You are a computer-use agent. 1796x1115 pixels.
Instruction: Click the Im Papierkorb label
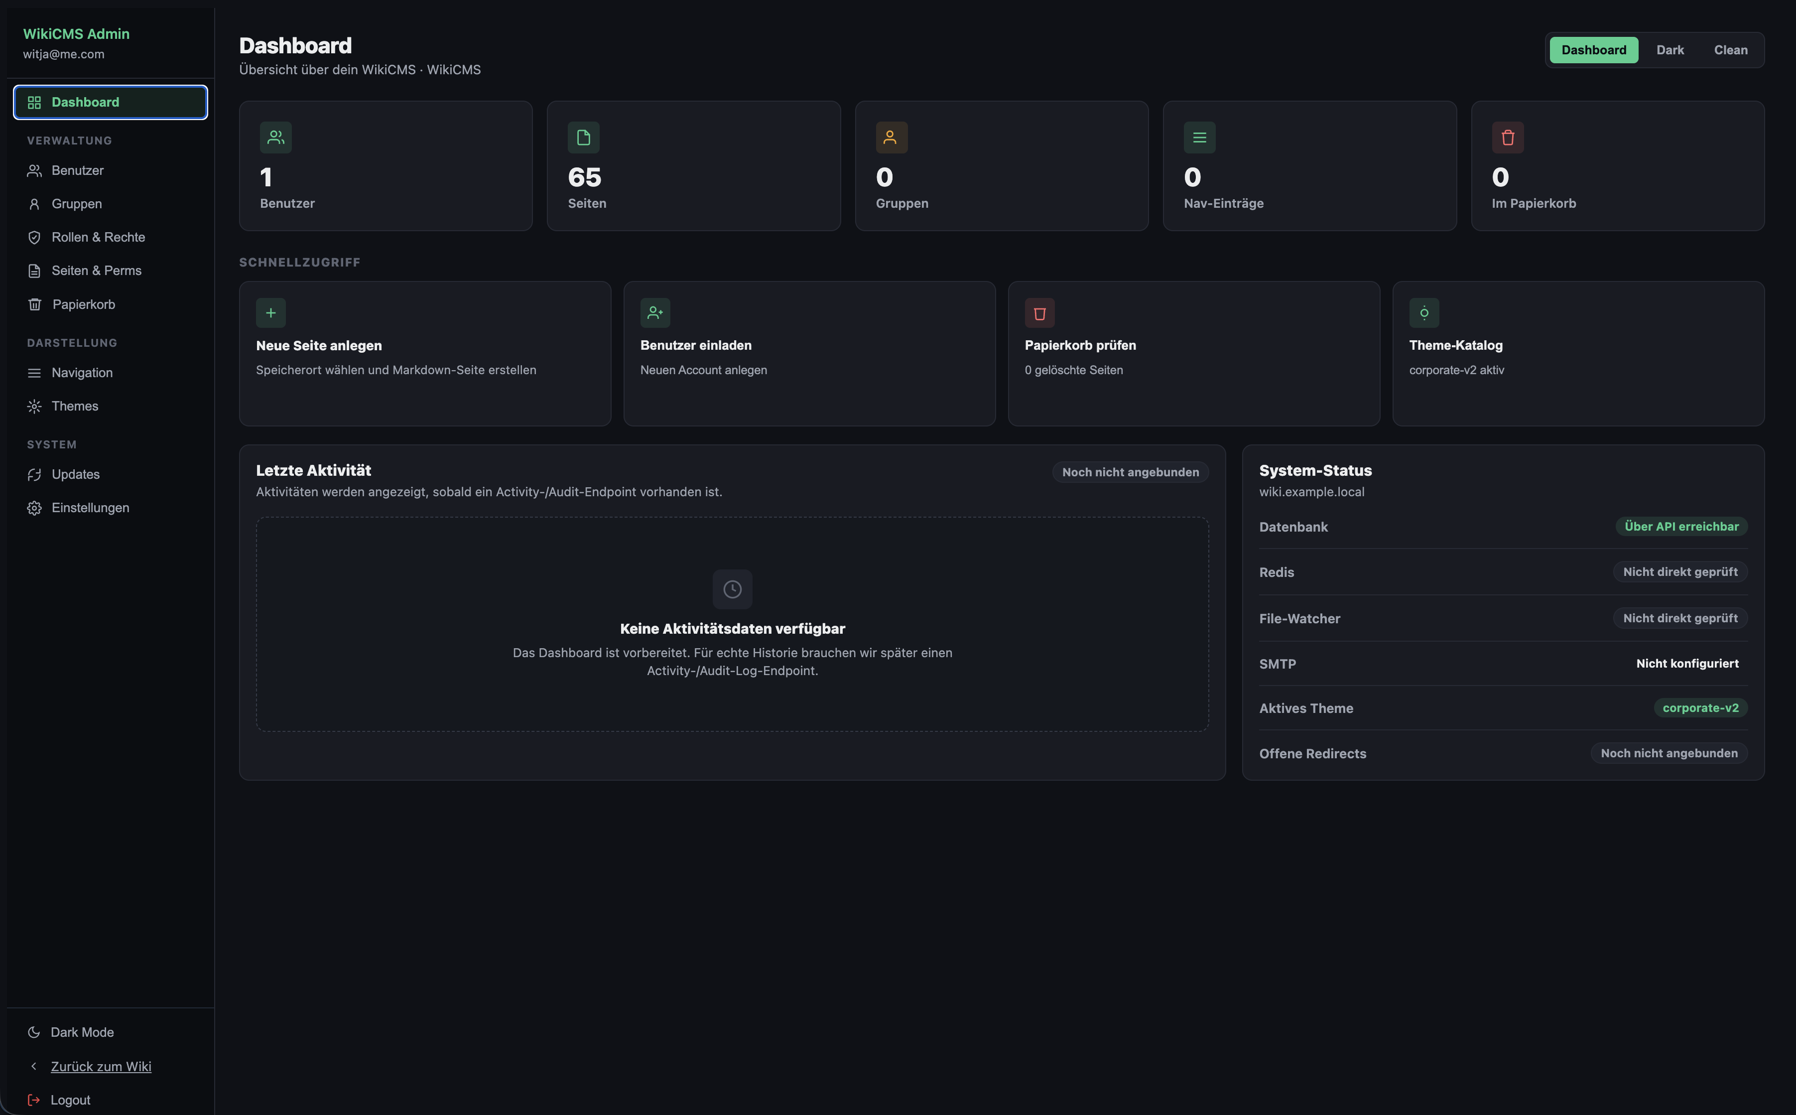(1535, 204)
